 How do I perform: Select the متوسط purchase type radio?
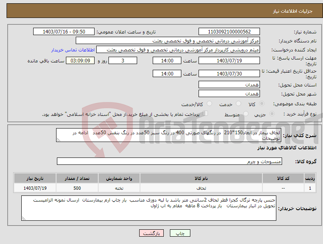(246, 113)
